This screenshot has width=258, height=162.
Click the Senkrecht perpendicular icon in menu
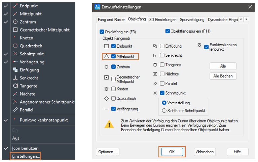coord(15,78)
